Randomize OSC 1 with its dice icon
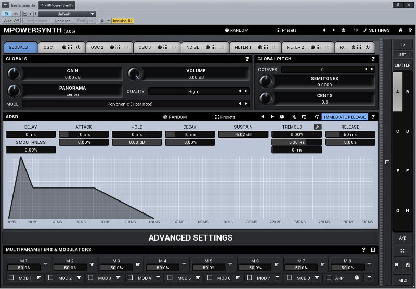 (64, 47)
